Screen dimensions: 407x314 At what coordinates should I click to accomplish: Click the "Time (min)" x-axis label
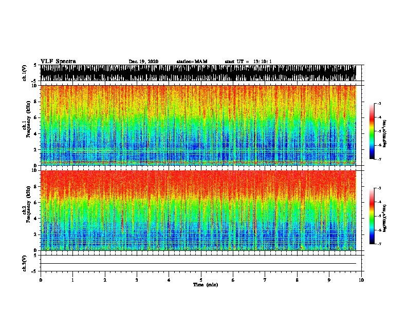[x=206, y=285]
